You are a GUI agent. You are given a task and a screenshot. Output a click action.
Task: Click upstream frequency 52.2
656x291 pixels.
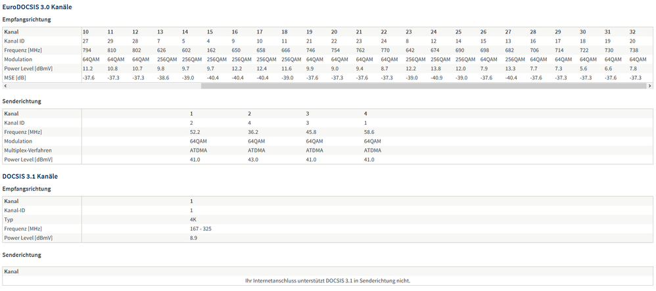[194, 132]
